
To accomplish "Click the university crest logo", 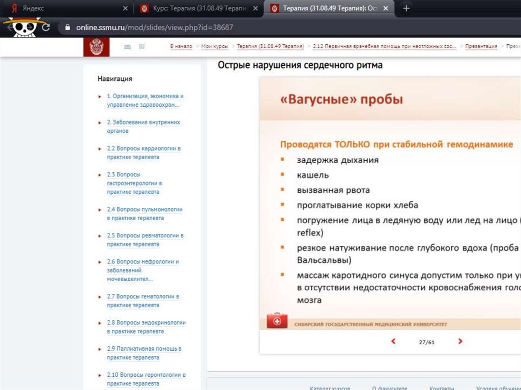I will 96,47.
